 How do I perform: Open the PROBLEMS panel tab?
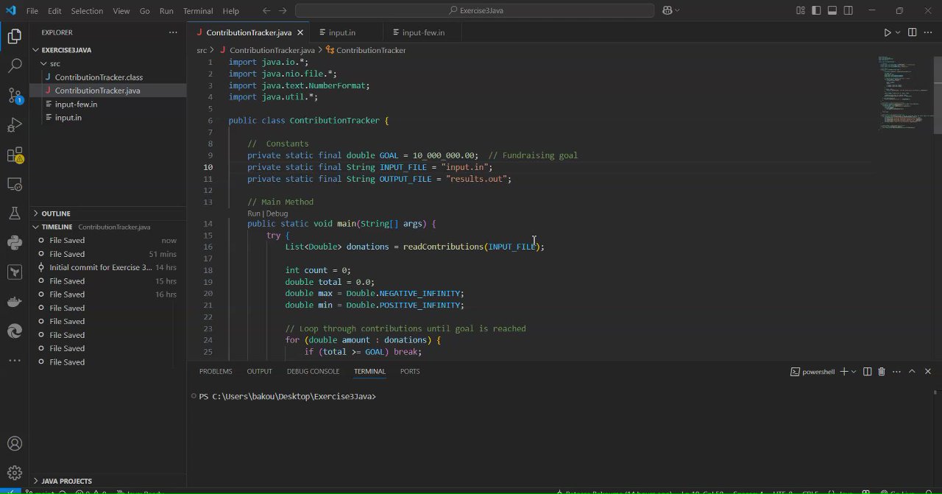tap(215, 372)
